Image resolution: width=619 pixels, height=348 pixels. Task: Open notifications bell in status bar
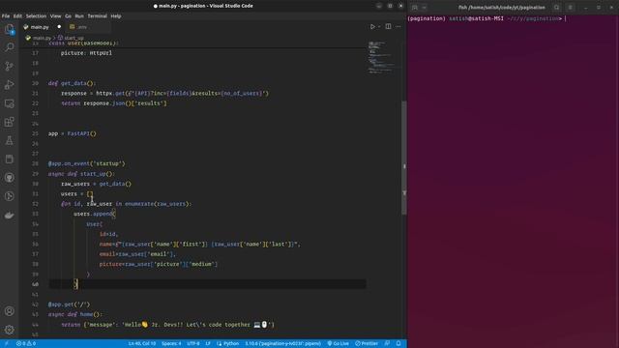[x=398, y=344]
